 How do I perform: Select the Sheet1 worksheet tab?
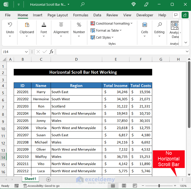tap(30, 179)
